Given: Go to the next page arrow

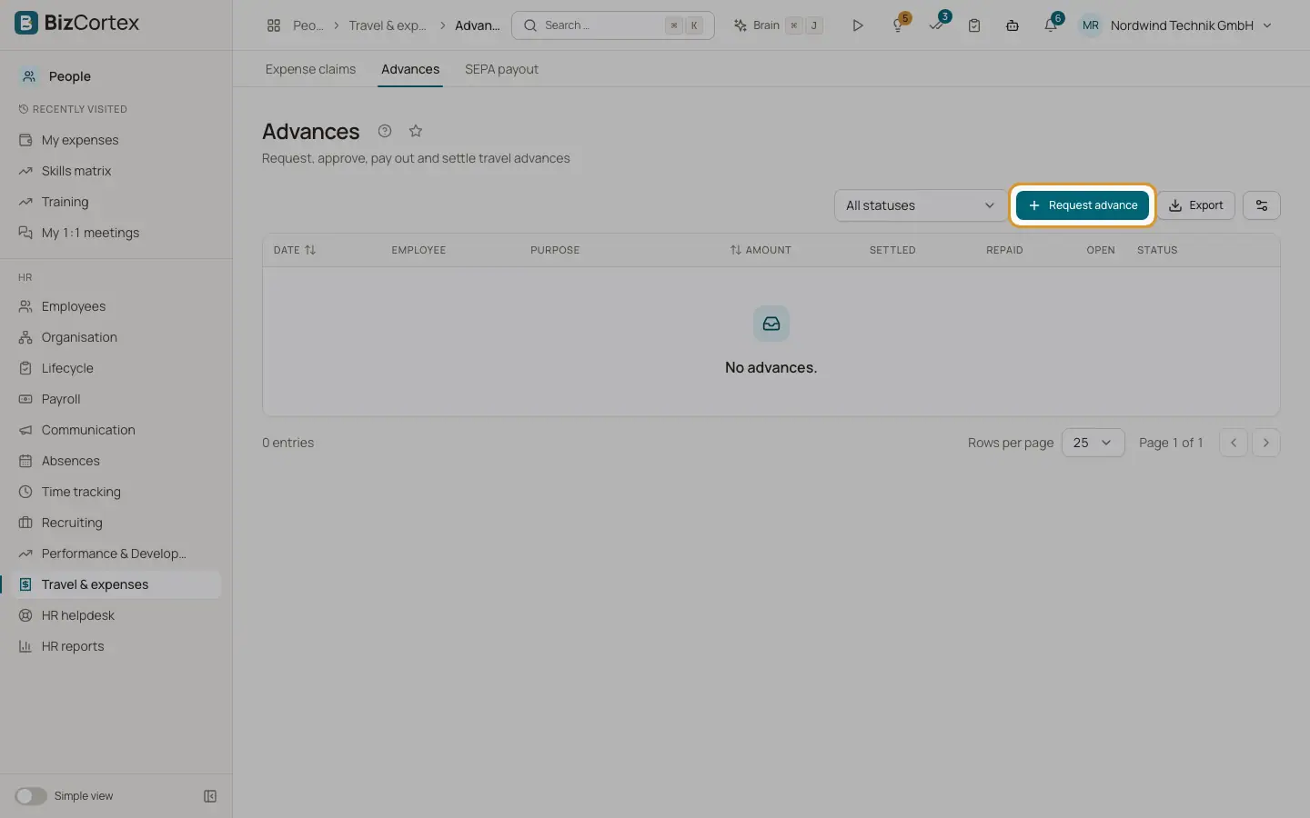Looking at the screenshot, I should pyautogui.click(x=1266, y=443).
